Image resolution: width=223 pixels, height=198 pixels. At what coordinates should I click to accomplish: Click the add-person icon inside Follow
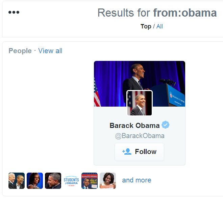click(x=127, y=152)
